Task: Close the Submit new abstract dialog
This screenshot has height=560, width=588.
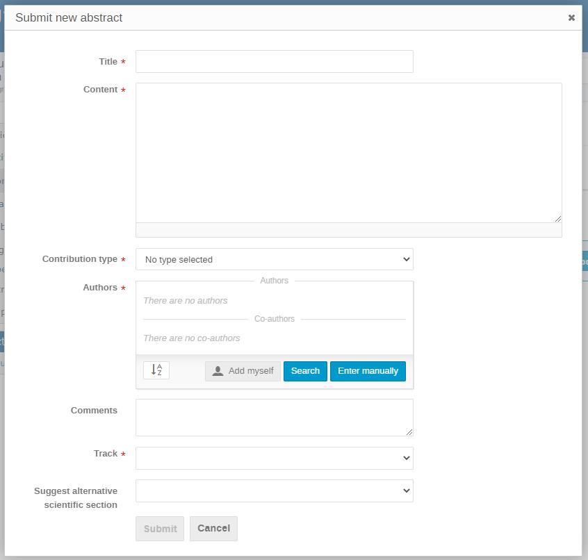Action: [571, 18]
